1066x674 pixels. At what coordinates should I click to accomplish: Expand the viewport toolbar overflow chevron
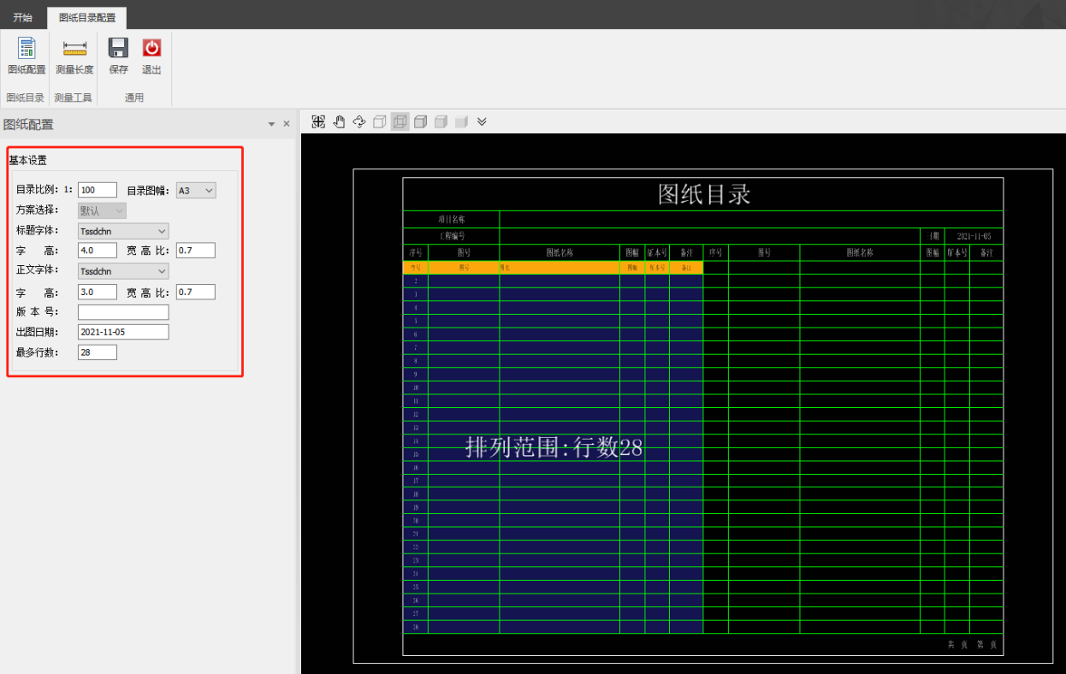pyautogui.click(x=482, y=122)
